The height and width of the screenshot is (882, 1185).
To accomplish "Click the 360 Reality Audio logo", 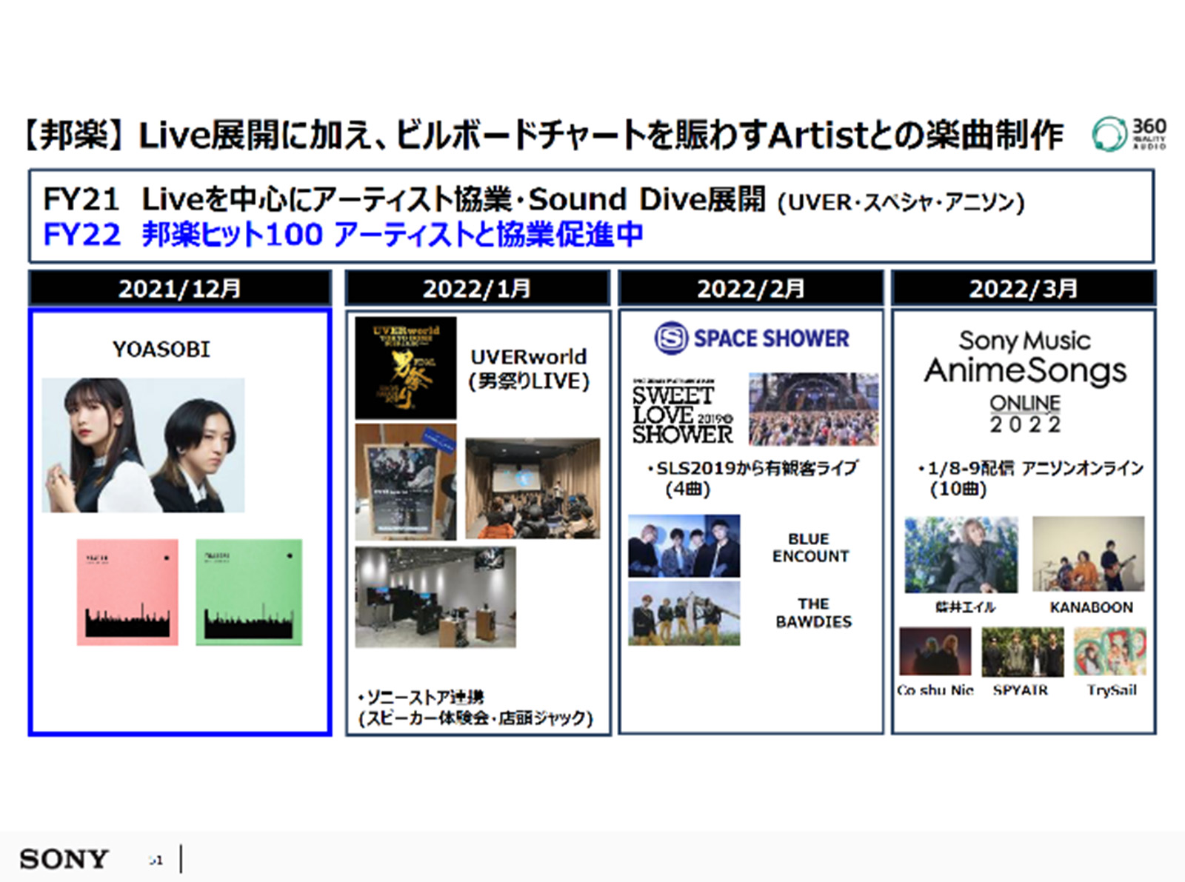I will tap(1129, 134).
